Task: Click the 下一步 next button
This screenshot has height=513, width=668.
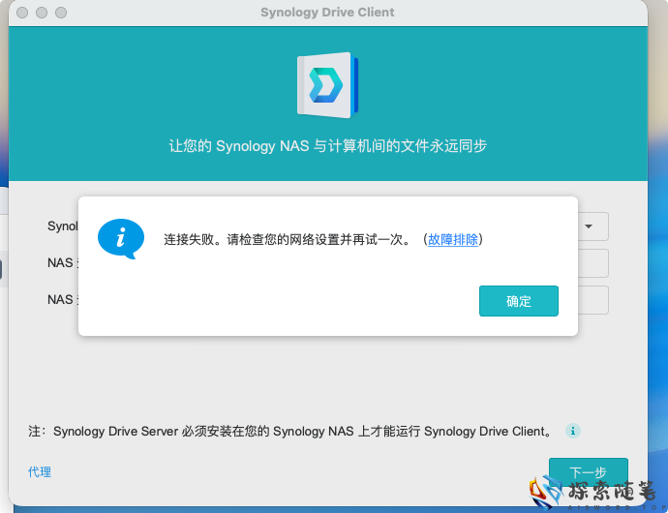Action: pyautogui.click(x=589, y=472)
